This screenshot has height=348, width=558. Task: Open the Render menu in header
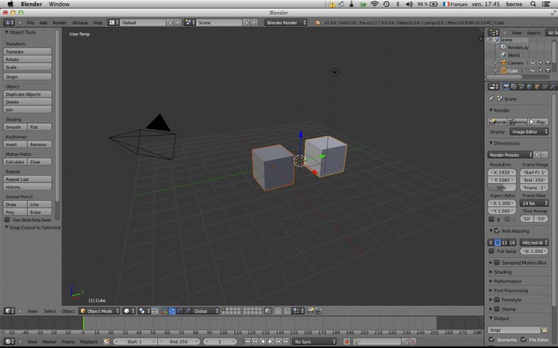click(x=59, y=23)
